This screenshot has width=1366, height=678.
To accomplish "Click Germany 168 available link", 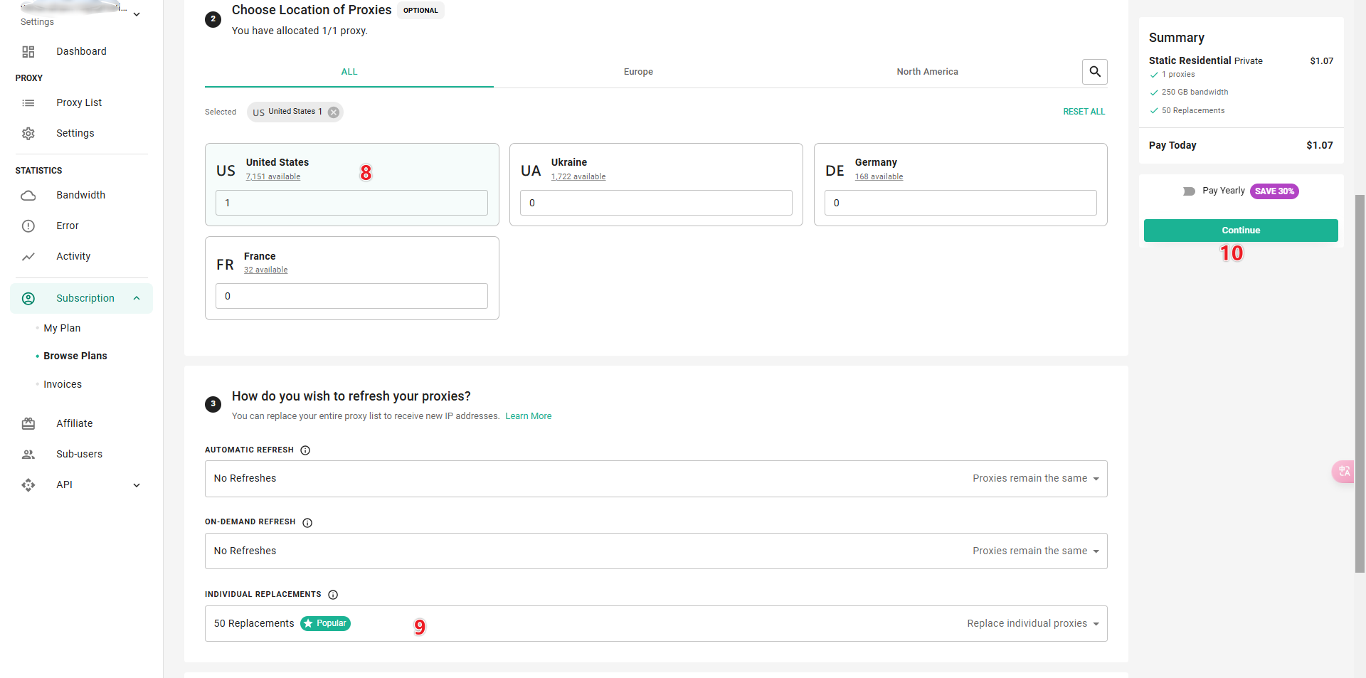I will 879,177.
